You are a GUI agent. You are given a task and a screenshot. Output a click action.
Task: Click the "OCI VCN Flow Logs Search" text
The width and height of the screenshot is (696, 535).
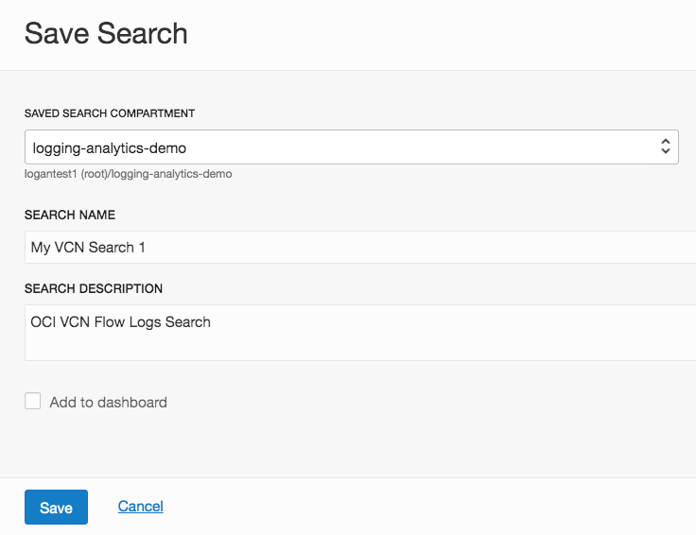(120, 322)
